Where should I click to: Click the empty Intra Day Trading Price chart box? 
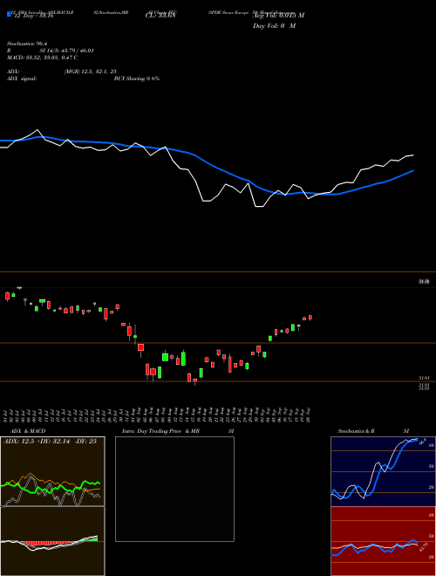tap(174, 489)
